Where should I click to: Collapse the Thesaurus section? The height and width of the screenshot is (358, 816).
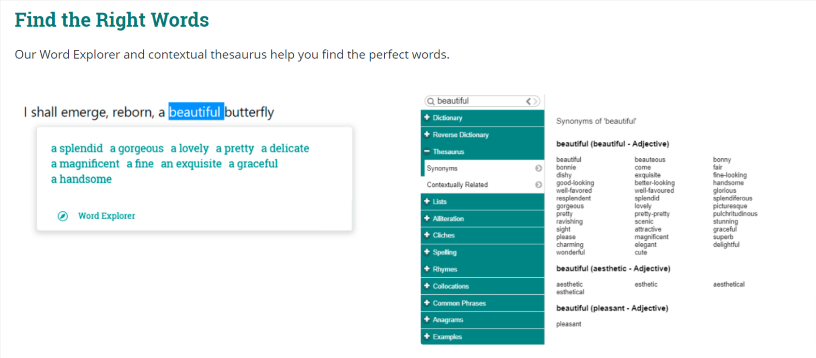pyautogui.click(x=483, y=151)
